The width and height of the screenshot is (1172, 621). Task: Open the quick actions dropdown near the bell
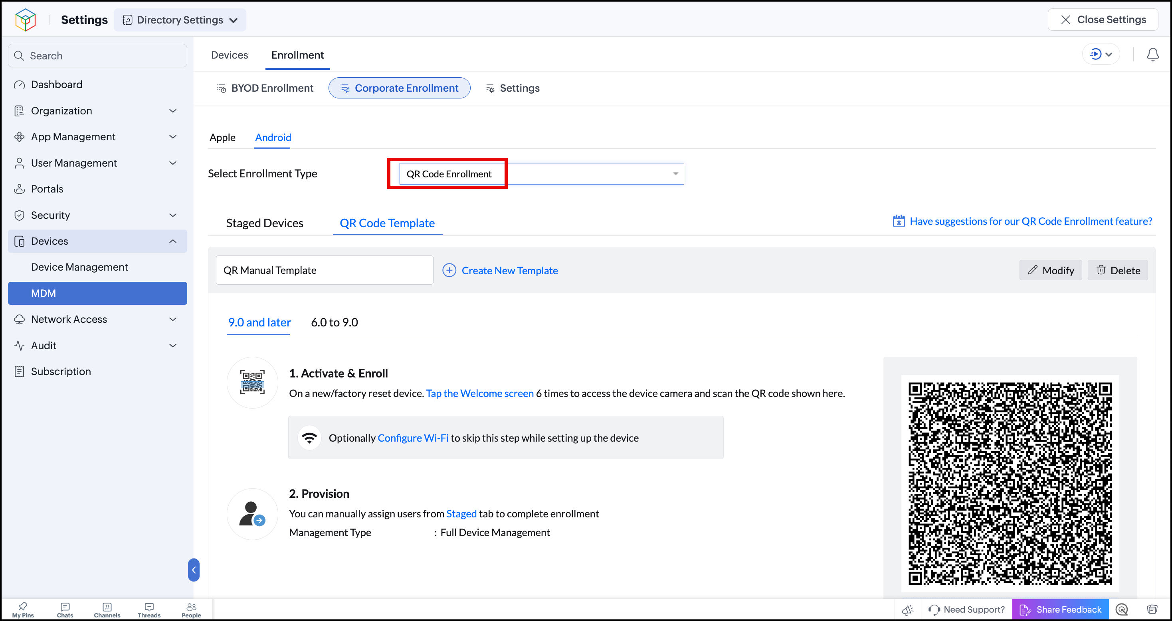point(1101,55)
